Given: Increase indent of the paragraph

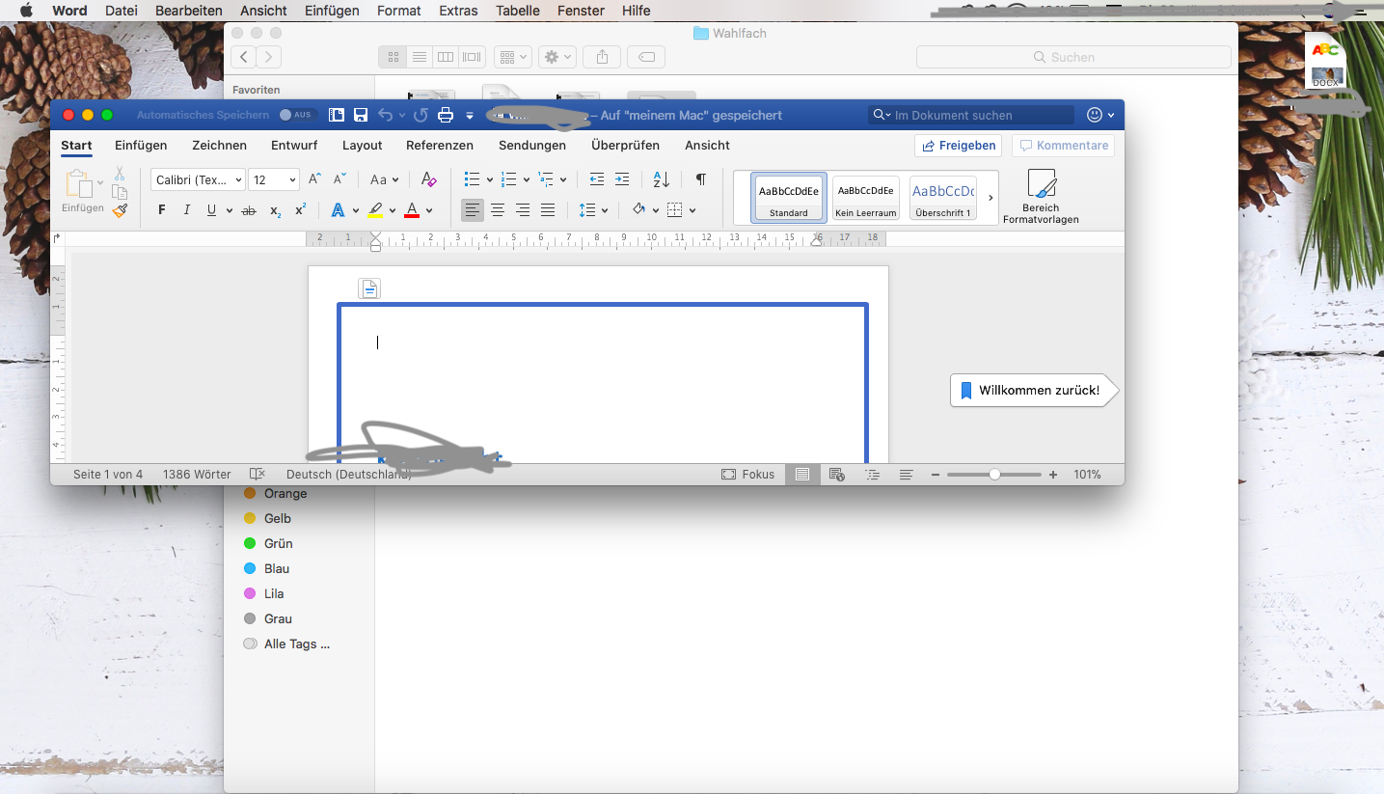Looking at the screenshot, I should (x=622, y=179).
